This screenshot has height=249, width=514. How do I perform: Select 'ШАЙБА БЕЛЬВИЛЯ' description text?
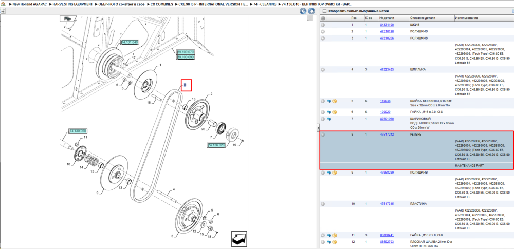pos(424,101)
